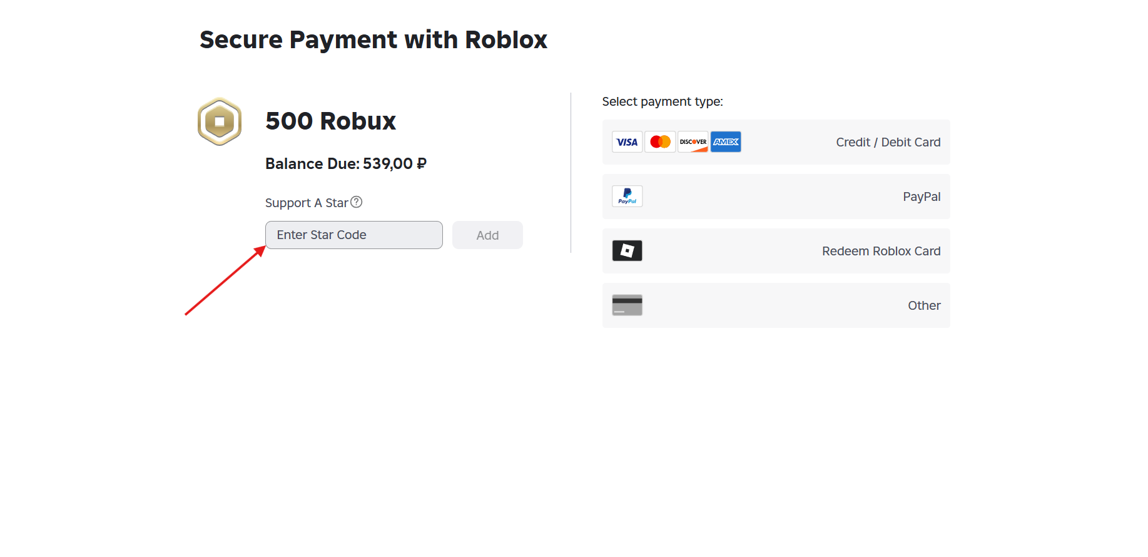Choose Redeem Roblox Card option
The width and height of the screenshot is (1148, 557).
point(776,251)
